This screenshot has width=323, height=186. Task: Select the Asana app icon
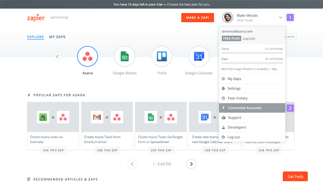tap(88, 57)
